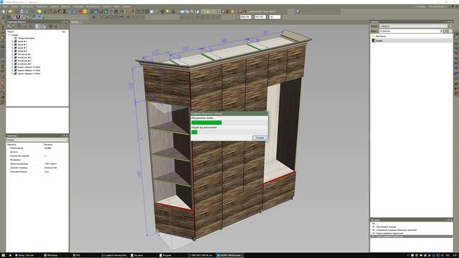Open the Модель dropdown in properties panel

tap(37, 140)
